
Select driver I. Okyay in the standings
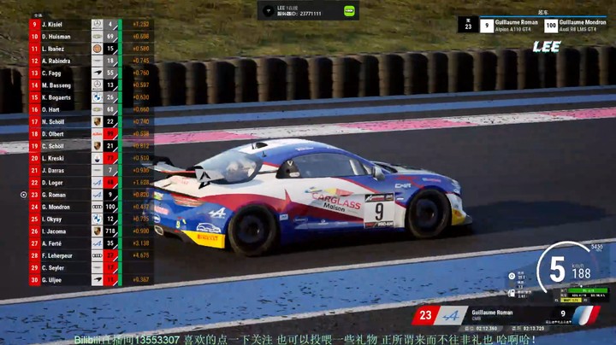click(x=52, y=219)
